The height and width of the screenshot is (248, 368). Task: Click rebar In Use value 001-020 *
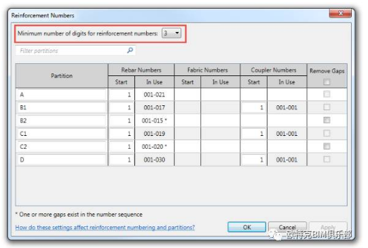(x=154, y=147)
